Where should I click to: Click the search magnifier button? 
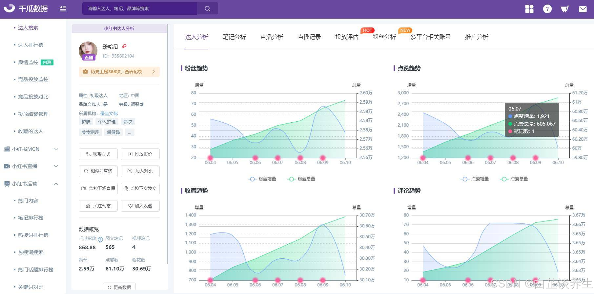click(208, 9)
